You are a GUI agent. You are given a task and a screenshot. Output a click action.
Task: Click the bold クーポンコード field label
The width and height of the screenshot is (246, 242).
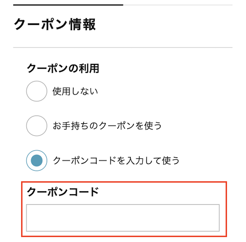63,192
